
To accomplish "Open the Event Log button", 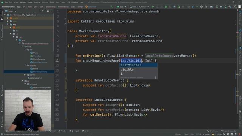I will pos(213,131).
